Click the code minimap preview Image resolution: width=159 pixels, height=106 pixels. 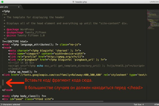tap(152, 21)
